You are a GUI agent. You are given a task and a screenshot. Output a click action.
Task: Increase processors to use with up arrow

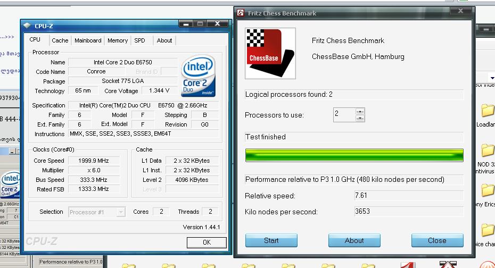(x=360, y=112)
